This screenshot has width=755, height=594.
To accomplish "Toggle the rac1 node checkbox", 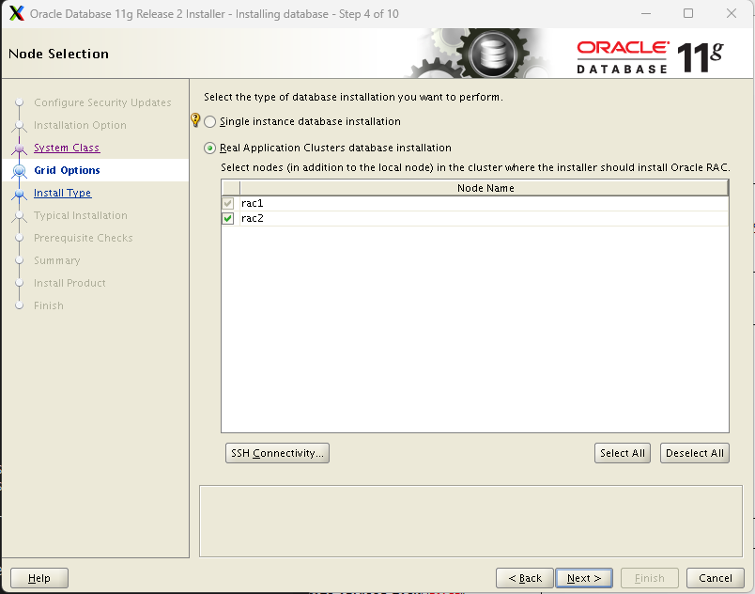I will 228,203.
